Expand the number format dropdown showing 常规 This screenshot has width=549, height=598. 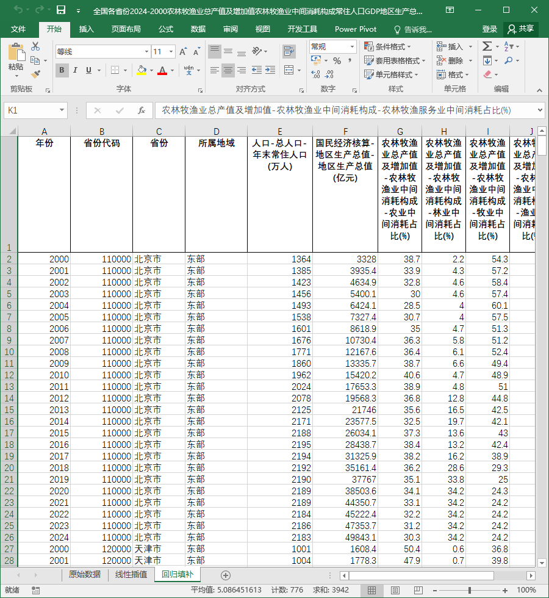pos(353,46)
